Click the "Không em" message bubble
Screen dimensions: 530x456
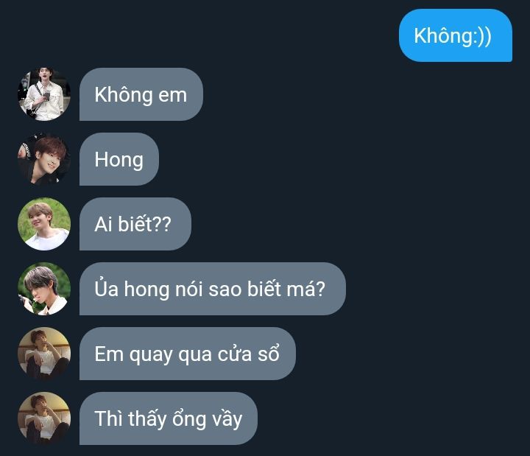(141, 94)
